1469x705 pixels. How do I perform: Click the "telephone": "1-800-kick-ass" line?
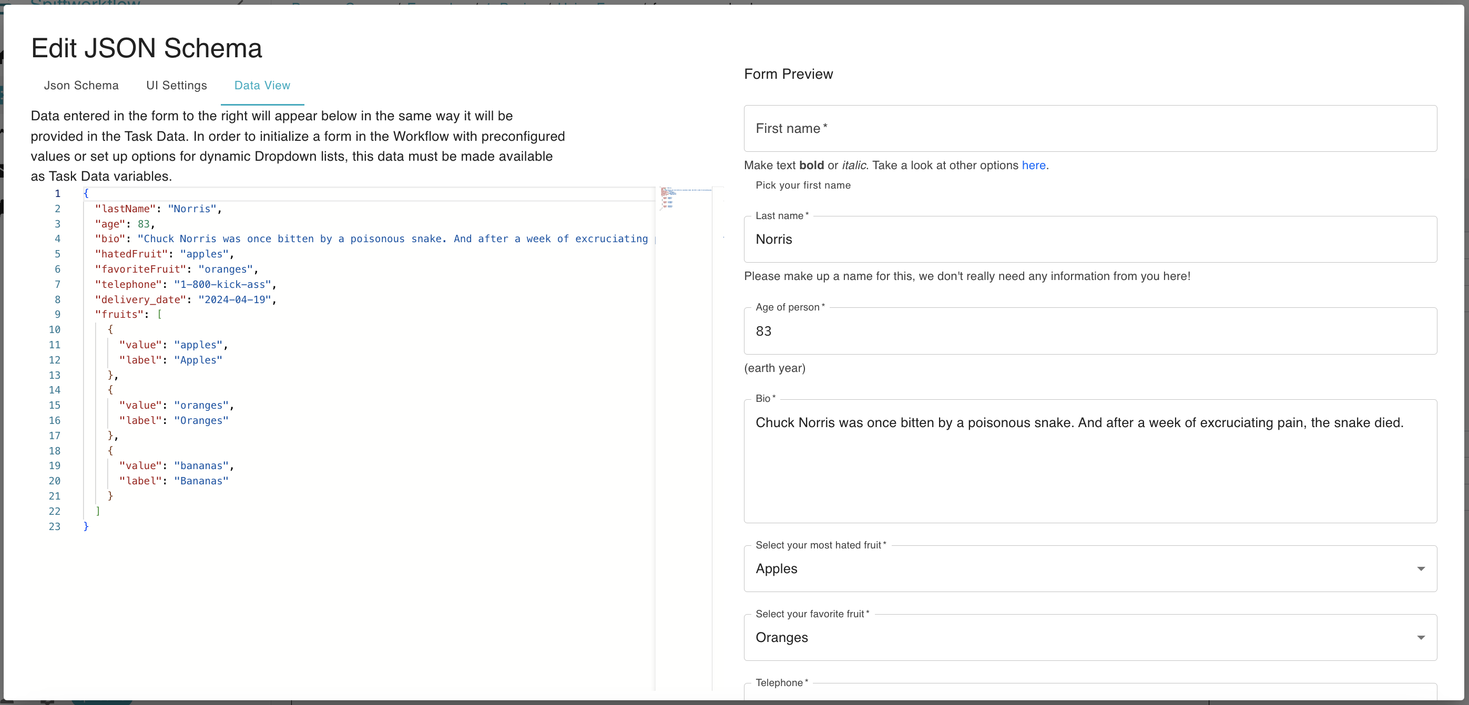click(x=186, y=284)
